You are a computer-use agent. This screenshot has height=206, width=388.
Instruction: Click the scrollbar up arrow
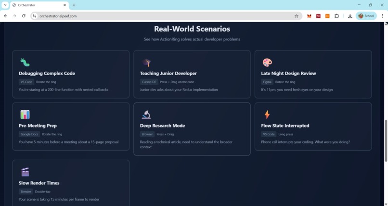pyautogui.click(x=386, y=24)
